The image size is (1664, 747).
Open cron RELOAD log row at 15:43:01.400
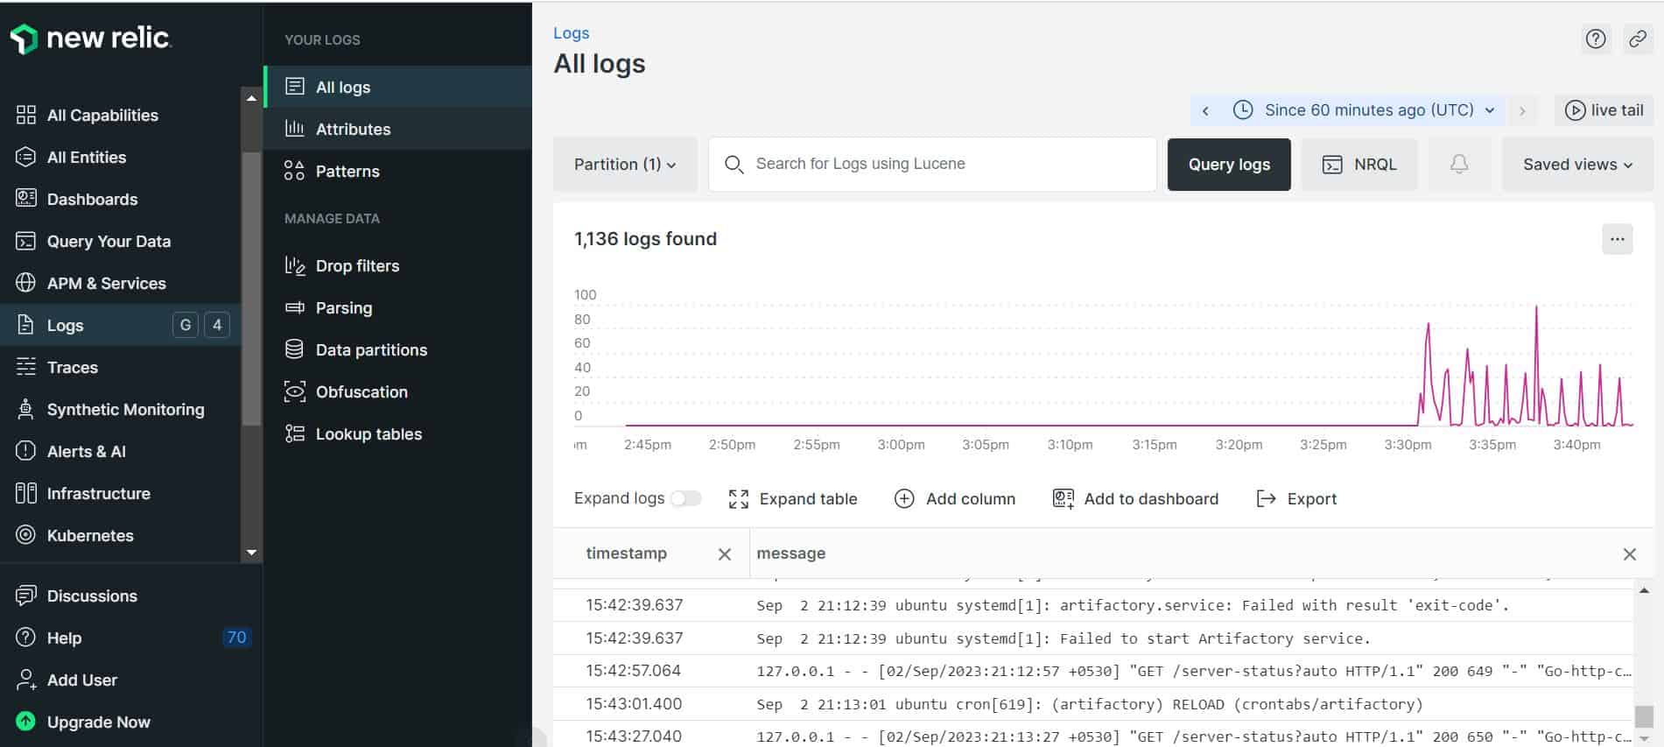click(x=1093, y=704)
